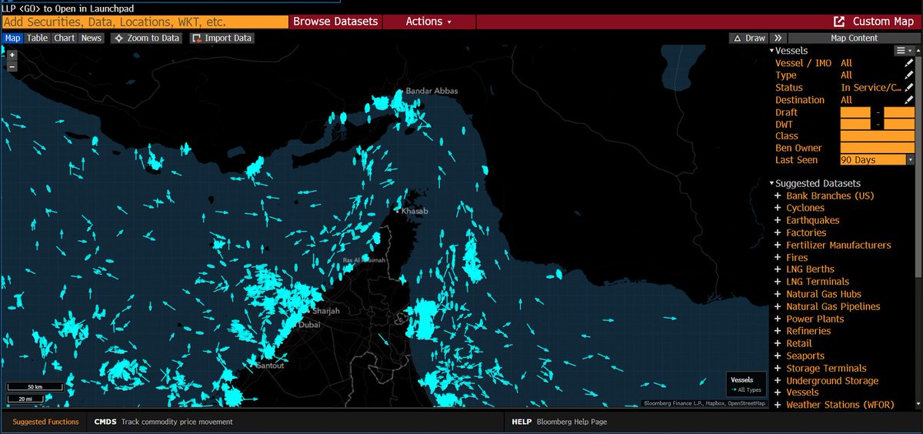Add the Earthquakes dataset plus icon

[x=778, y=220]
